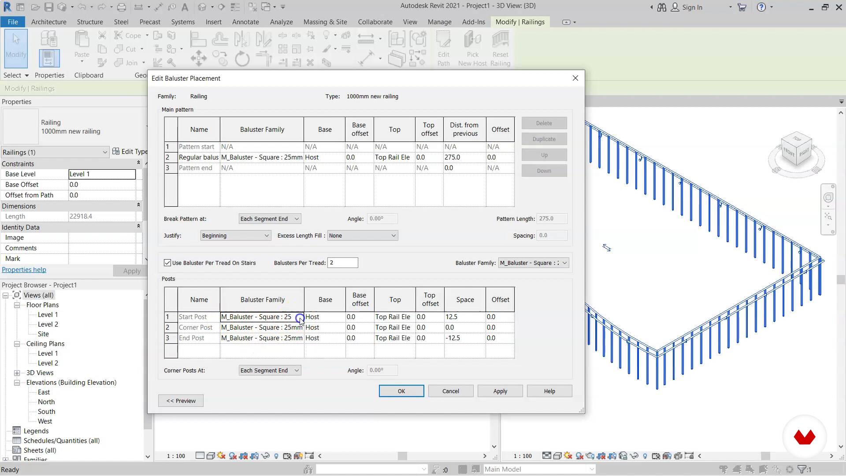Viewport: 846px width, 476px height.
Task: Click the Steering Wheels icon in navigation bar
Action: click(x=828, y=197)
